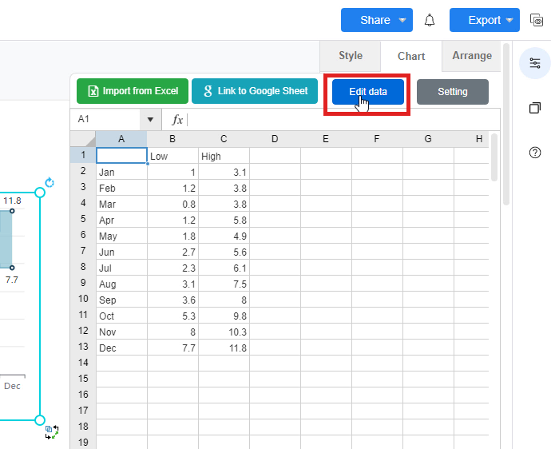
Task: Click the fx function icon
Action: [177, 119]
